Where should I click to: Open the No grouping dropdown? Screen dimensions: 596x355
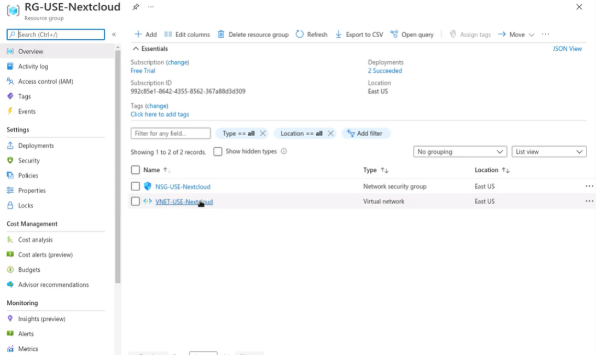coord(460,152)
